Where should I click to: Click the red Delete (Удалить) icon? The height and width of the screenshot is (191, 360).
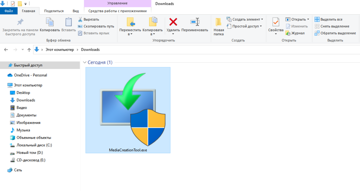point(173,22)
